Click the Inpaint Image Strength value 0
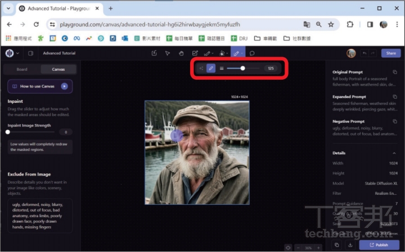Image resolution: width=405 pixels, height=252 pixels. pos(66,132)
